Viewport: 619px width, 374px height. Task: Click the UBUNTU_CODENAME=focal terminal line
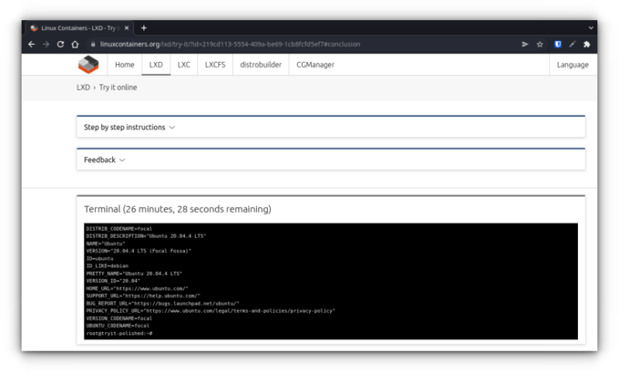coord(118,326)
